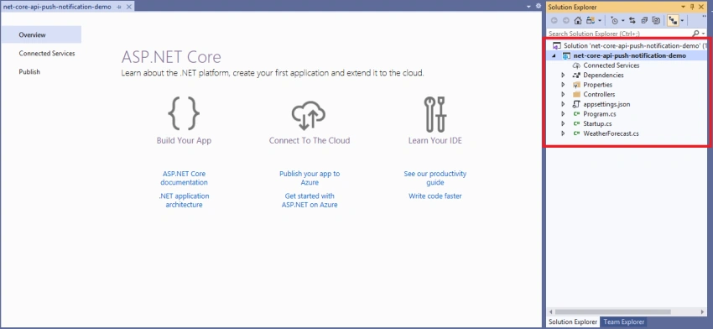This screenshot has height=329, width=713.
Task: Select the Program.cs file
Action: pyautogui.click(x=599, y=114)
